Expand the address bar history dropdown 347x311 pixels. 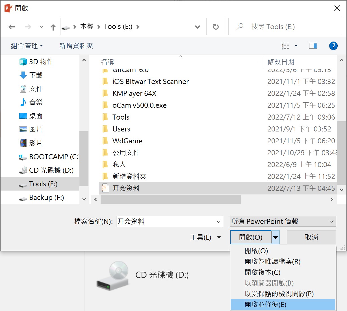198,27
